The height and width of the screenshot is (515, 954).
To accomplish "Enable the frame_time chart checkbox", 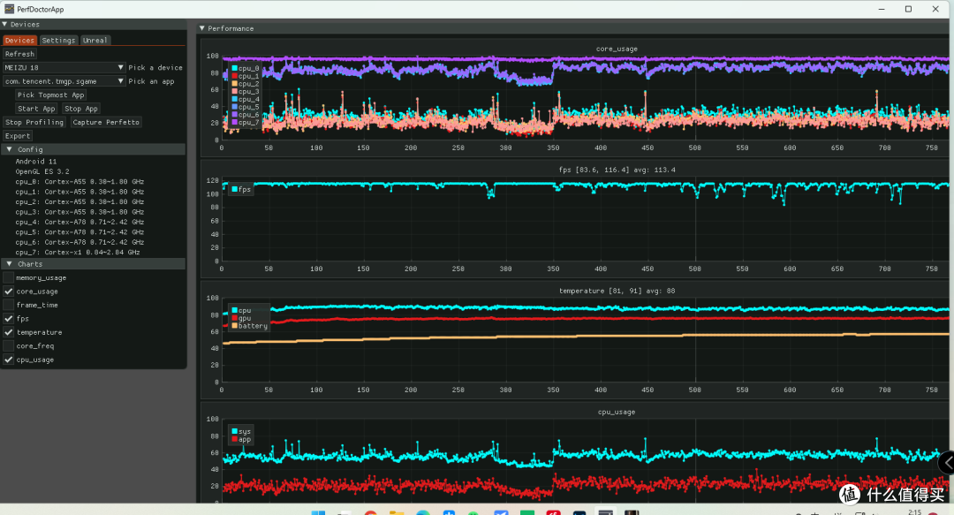I will click(9, 305).
